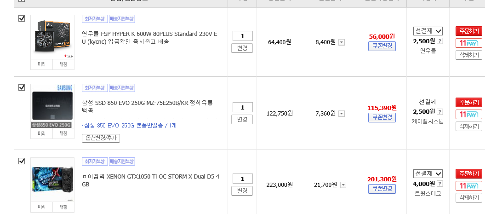Uncheck the Samsung SSD 850 EVO checkbox
Image resolution: width=485 pixels, height=214 pixels.
click(21, 87)
